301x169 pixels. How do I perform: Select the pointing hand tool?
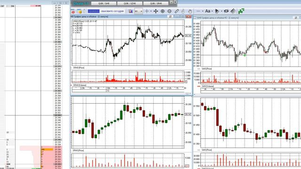183,11
